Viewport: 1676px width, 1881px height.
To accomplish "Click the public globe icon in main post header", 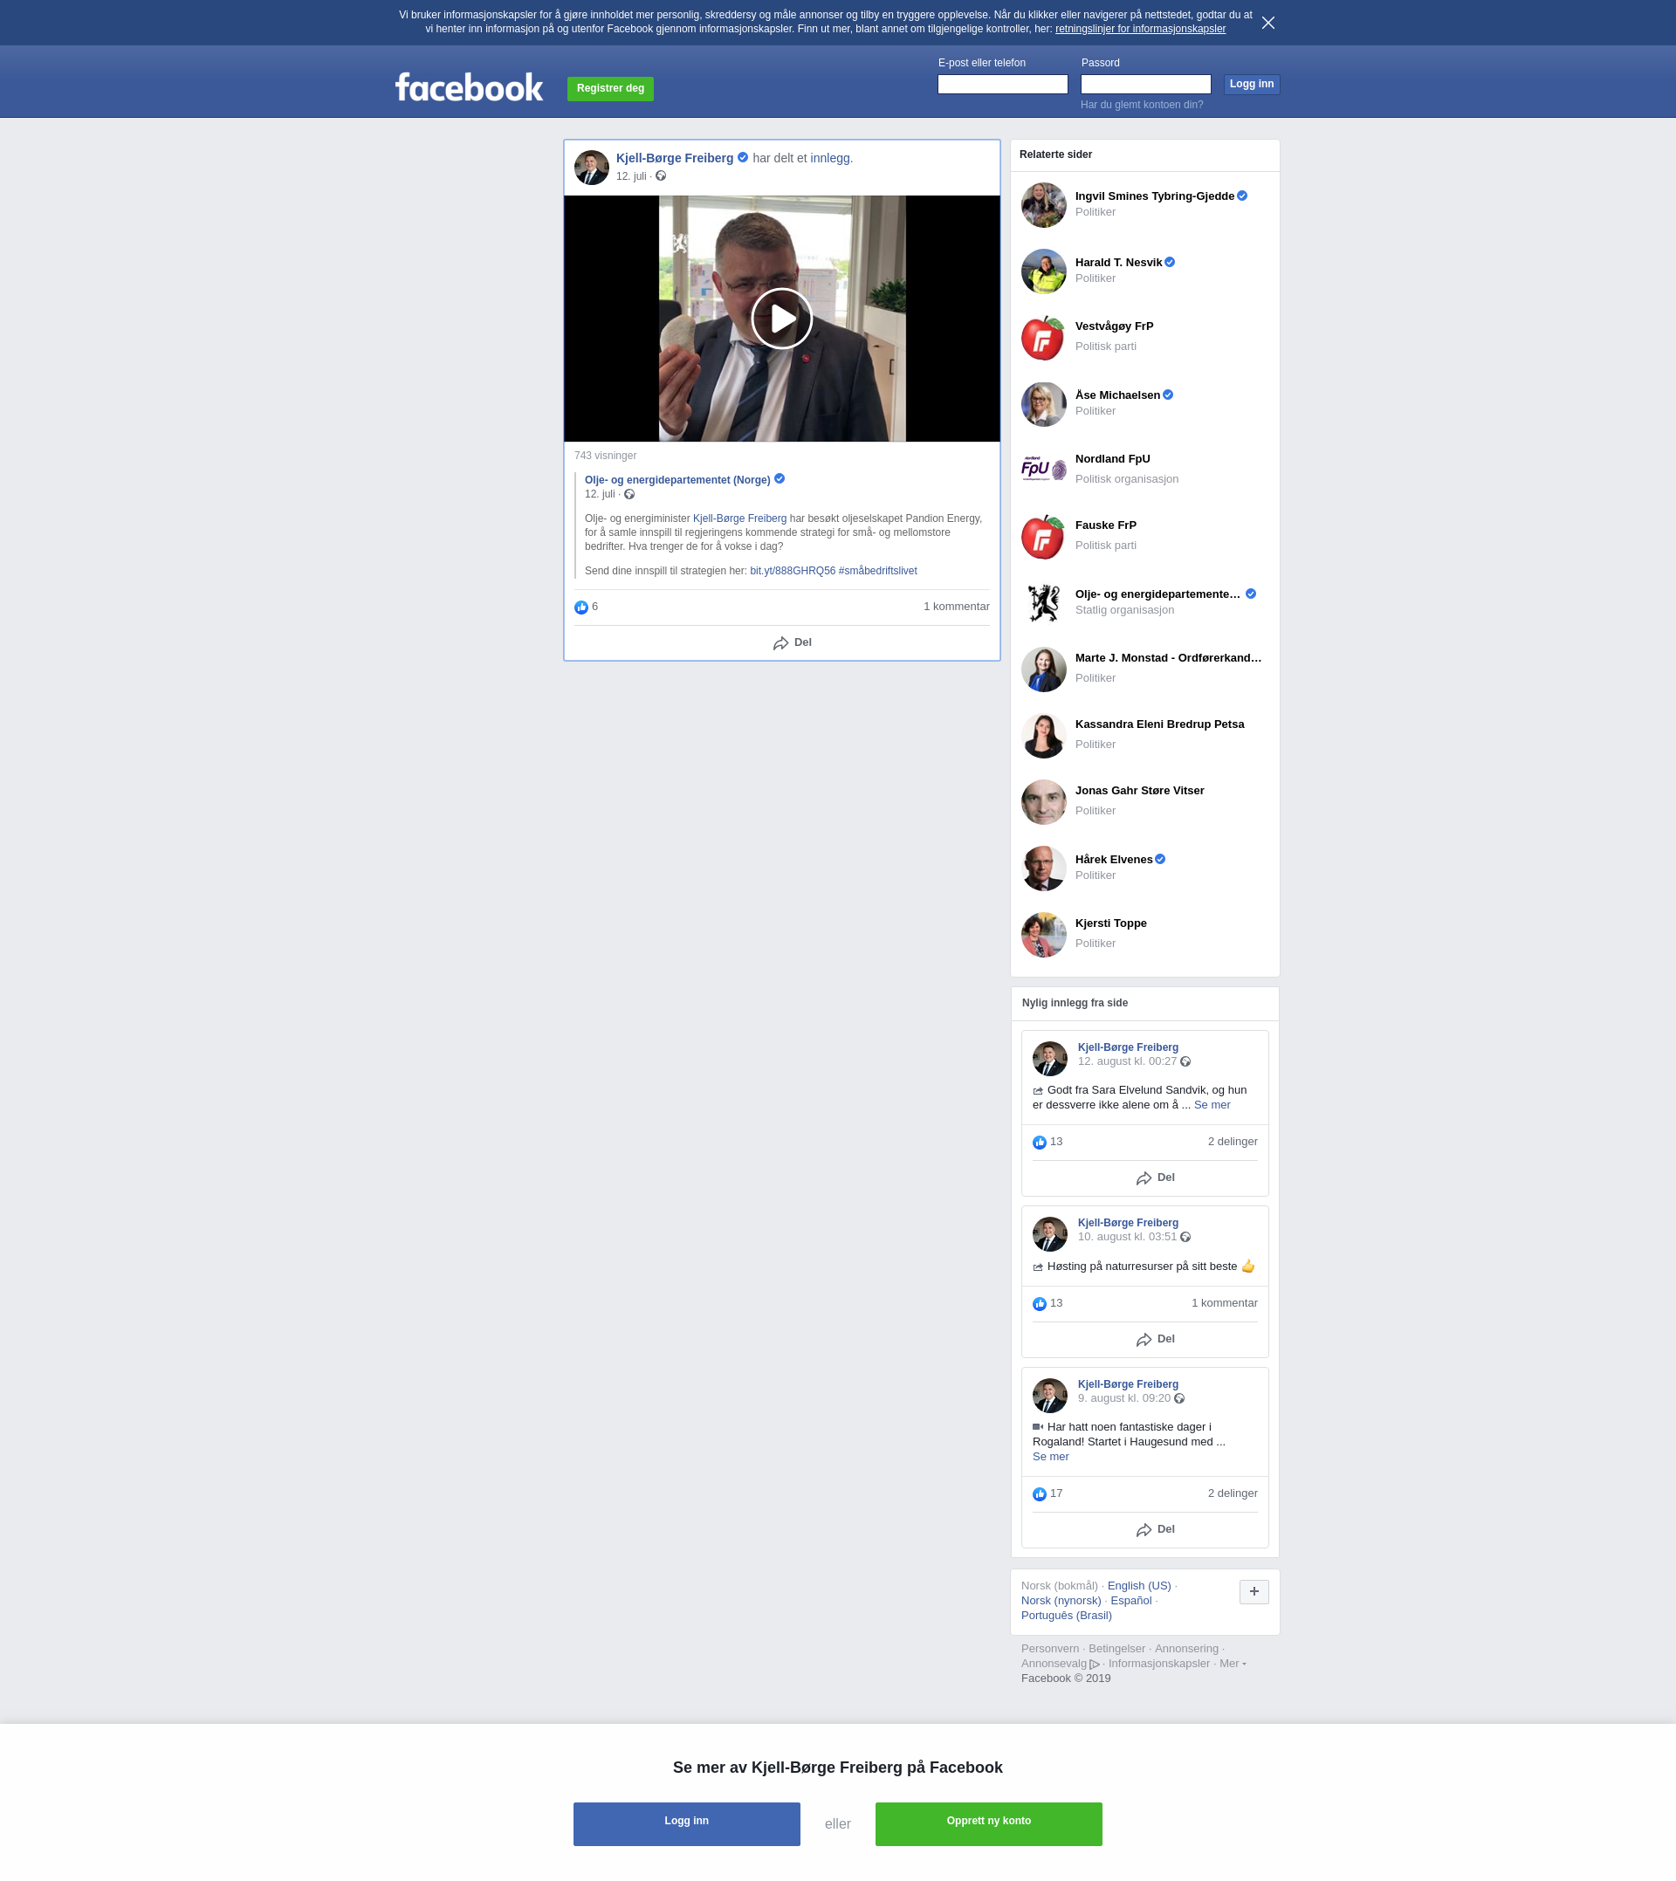I will pos(660,175).
